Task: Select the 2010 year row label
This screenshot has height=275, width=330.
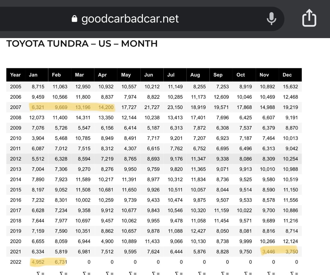Action: click(16, 138)
